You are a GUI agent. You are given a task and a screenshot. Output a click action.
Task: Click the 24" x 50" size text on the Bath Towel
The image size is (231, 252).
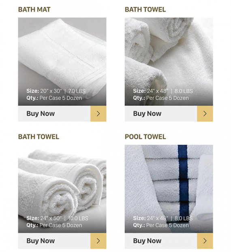[51, 218]
